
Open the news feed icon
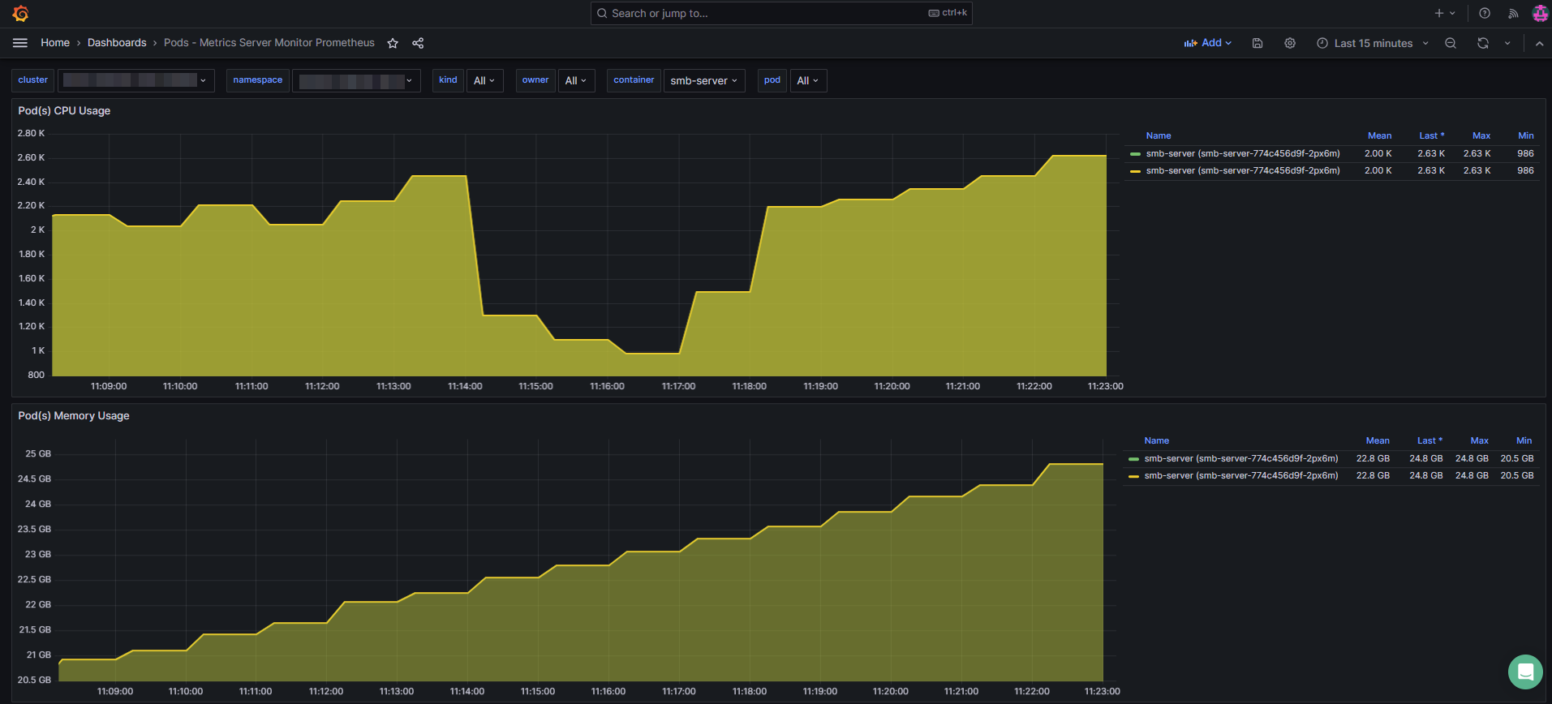[x=1513, y=13]
